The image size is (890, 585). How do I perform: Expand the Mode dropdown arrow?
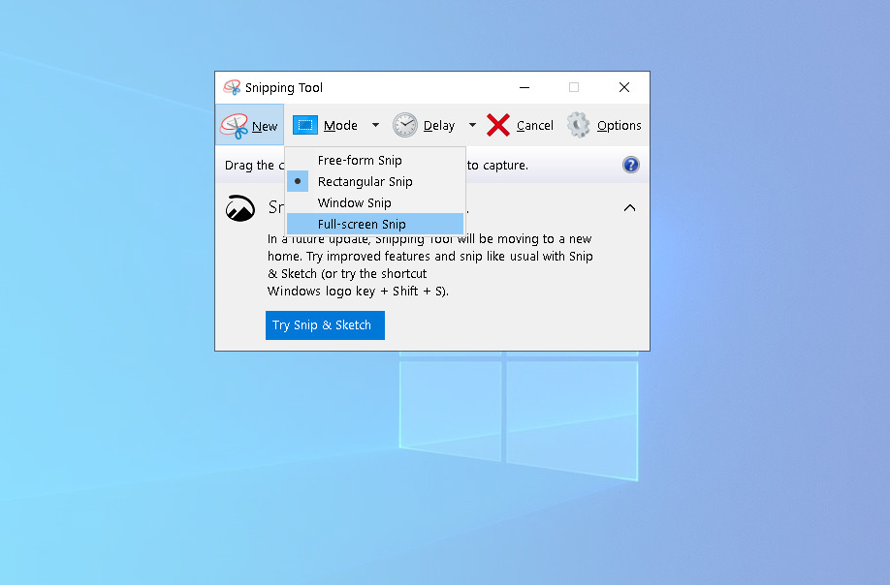(376, 125)
